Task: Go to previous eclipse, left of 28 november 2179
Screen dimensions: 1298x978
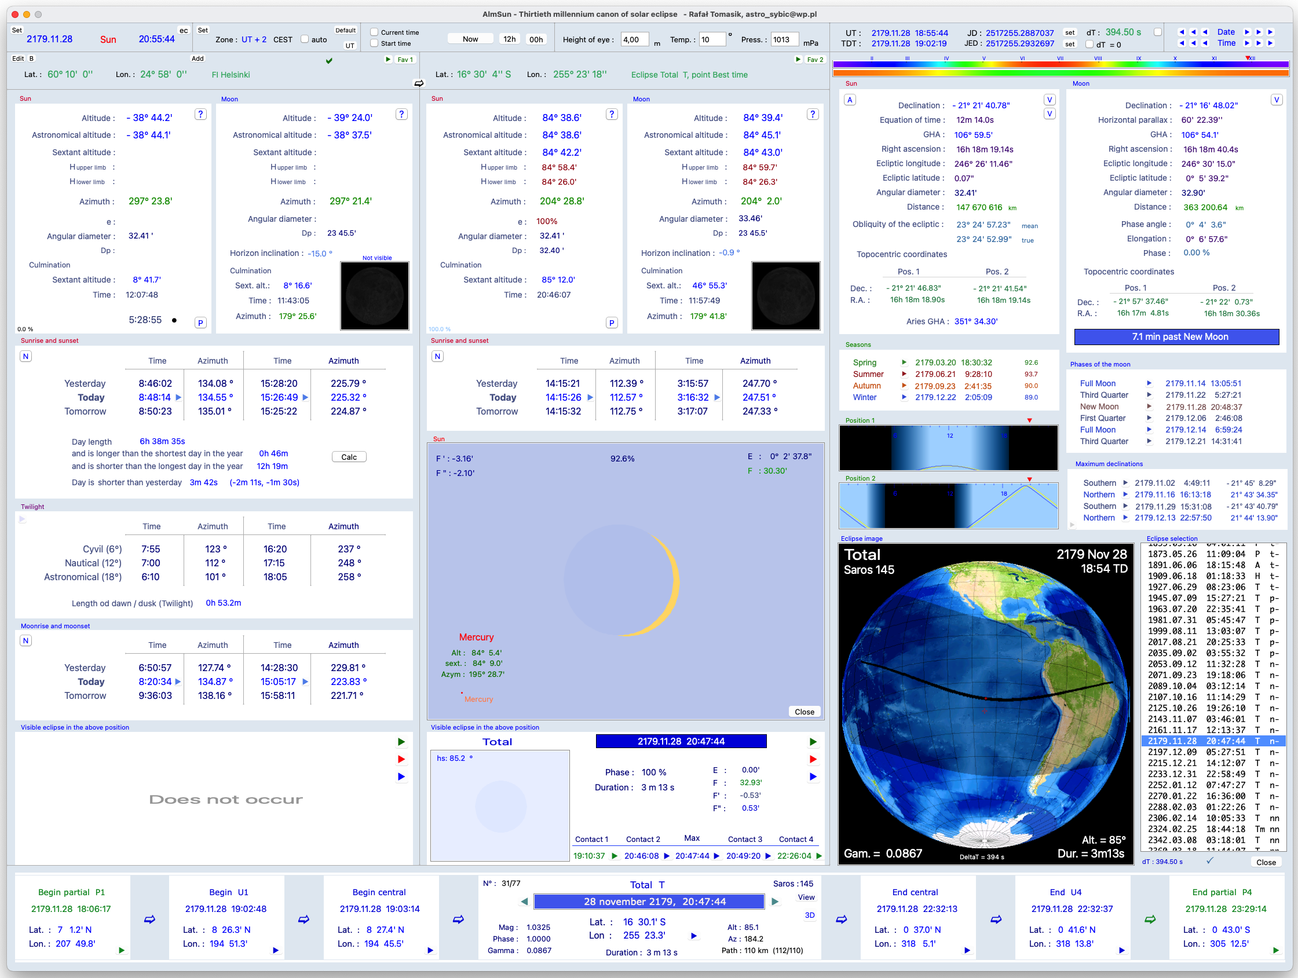Action: point(524,902)
